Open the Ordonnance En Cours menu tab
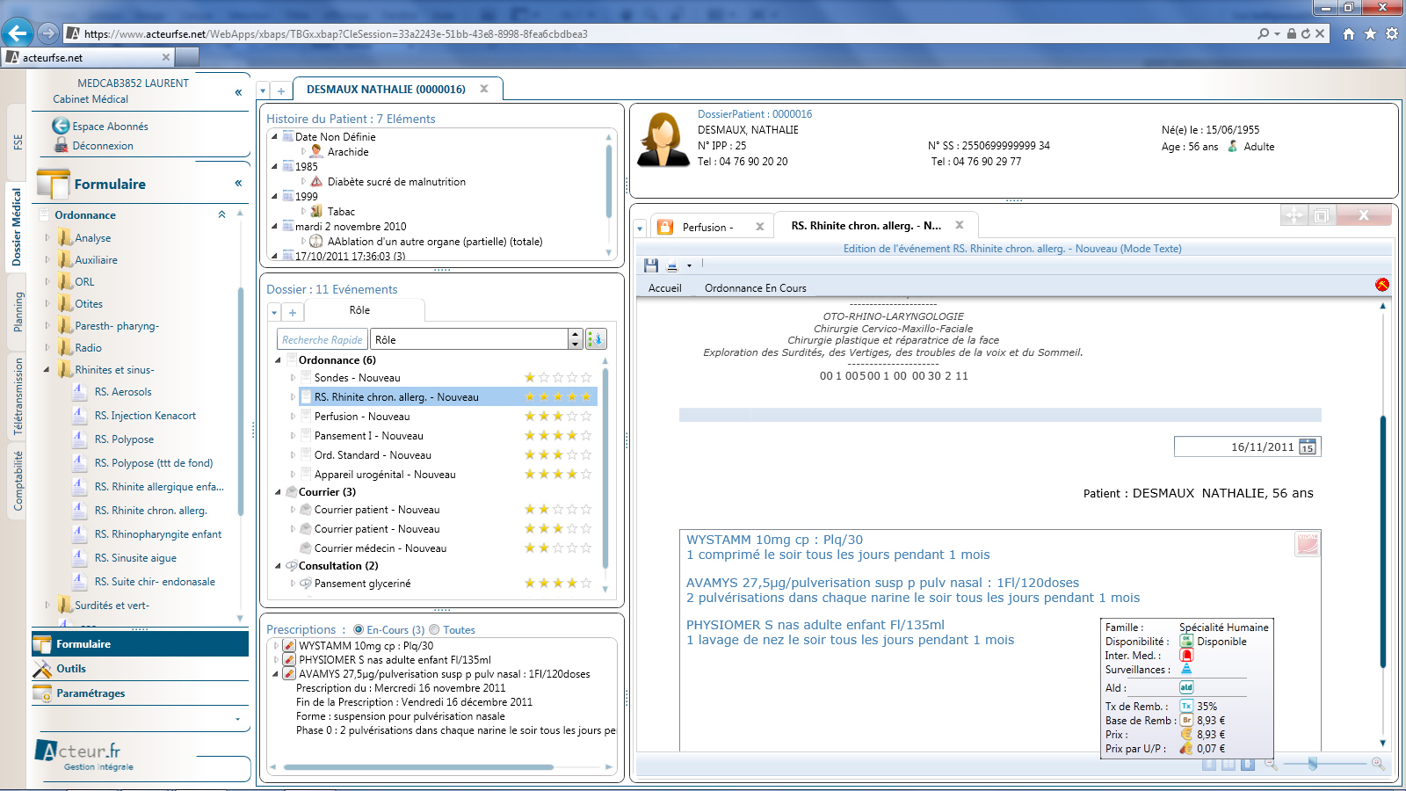Screen dimensions: 1406x791 755,288
